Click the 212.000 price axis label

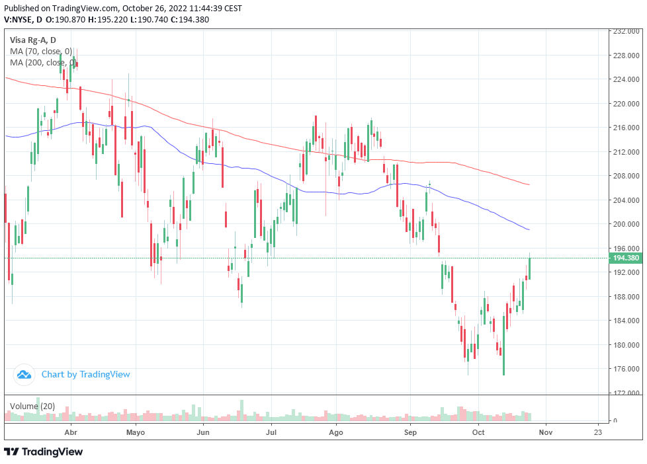[626, 152]
